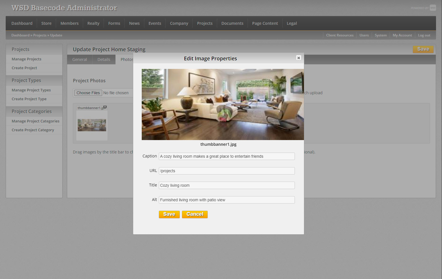Click the Project Photos heading

[x=89, y=81]
